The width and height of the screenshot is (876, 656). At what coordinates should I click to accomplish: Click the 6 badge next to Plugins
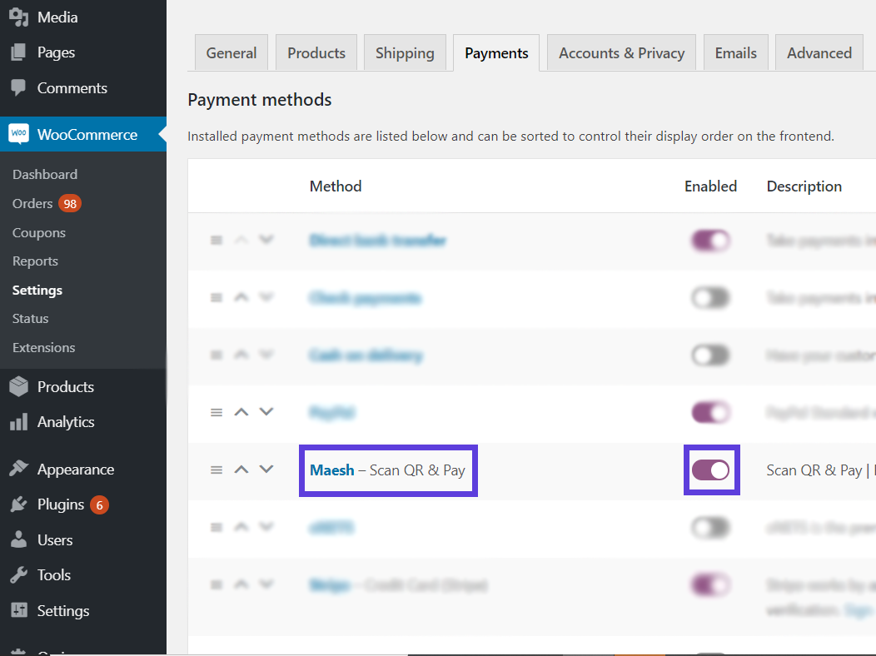click(x=99, y=505)
